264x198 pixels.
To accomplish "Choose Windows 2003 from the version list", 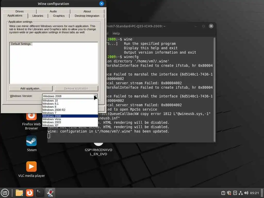I will (x=70, y=122).
